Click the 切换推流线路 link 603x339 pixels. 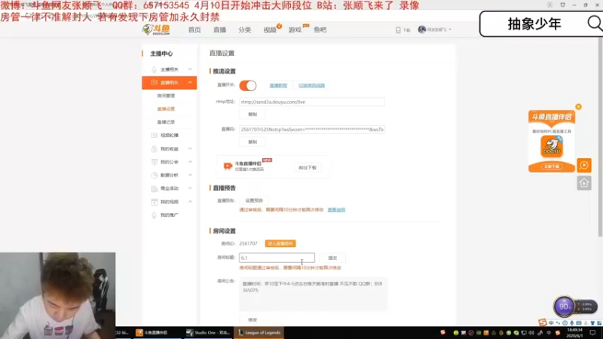point(311,85)
